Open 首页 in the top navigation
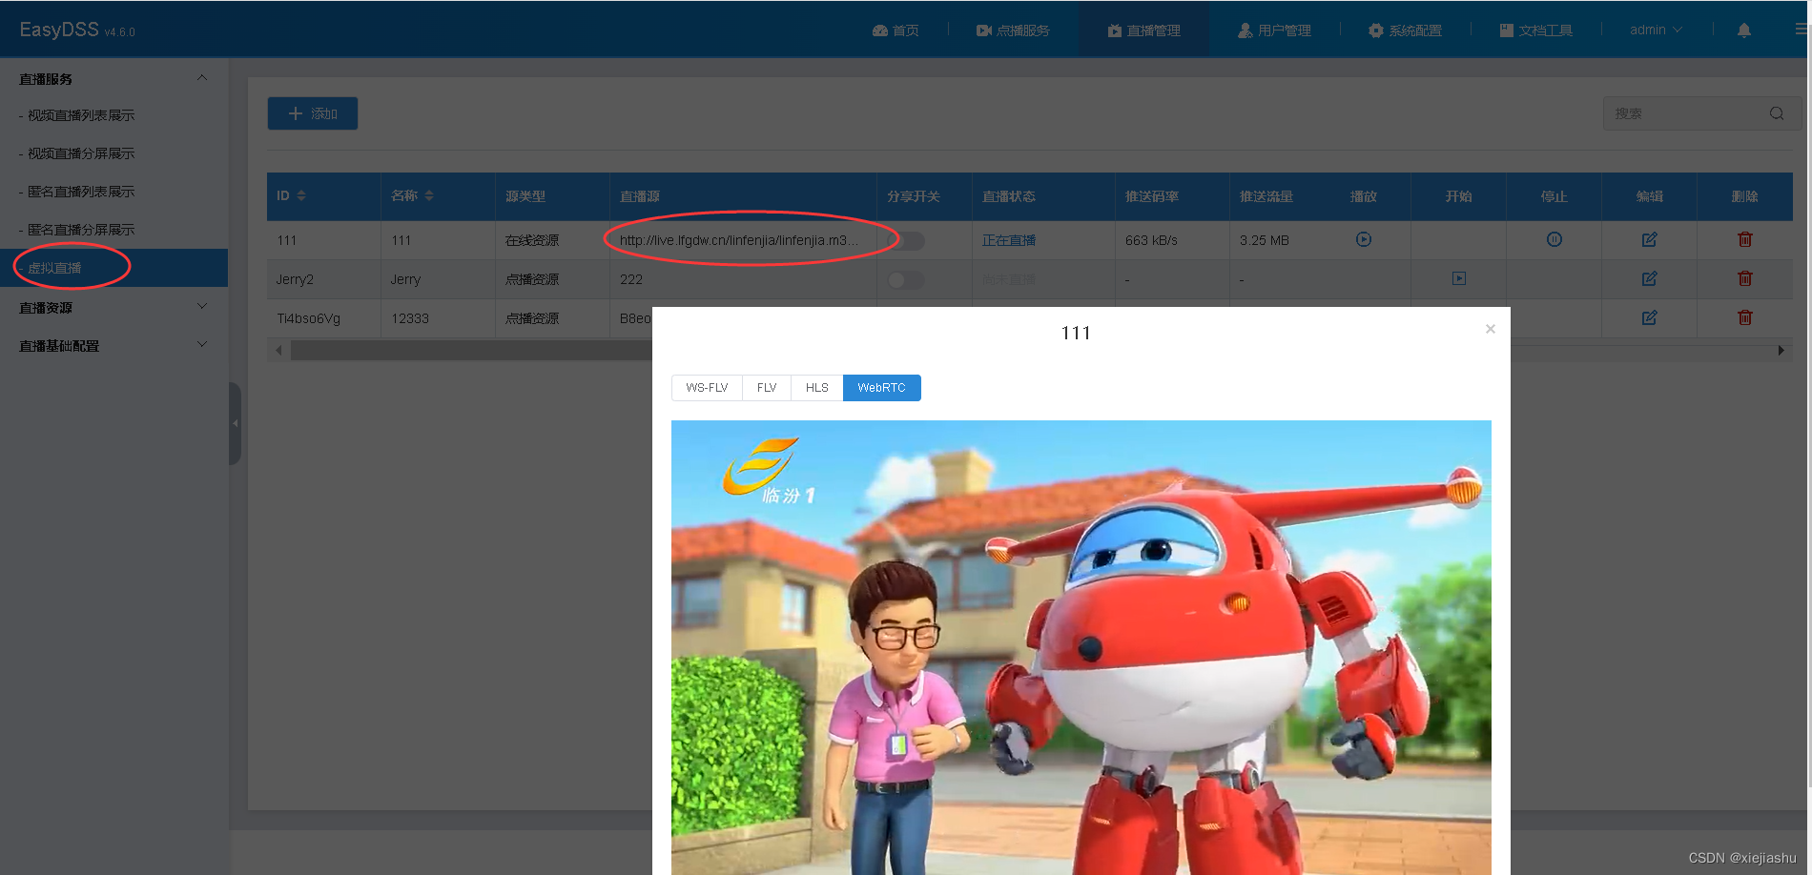The image size is (1812, 875). pos(896,31)
